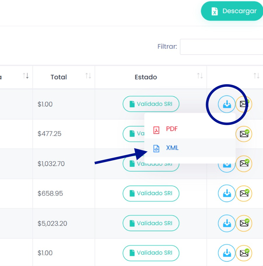Click the download icon in the first $1.00 row

227,104
